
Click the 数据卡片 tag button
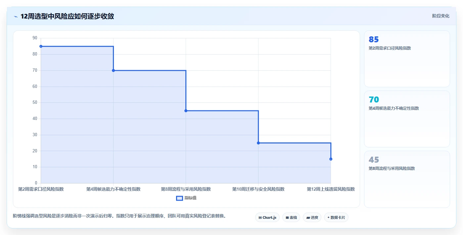pos(336,217)
